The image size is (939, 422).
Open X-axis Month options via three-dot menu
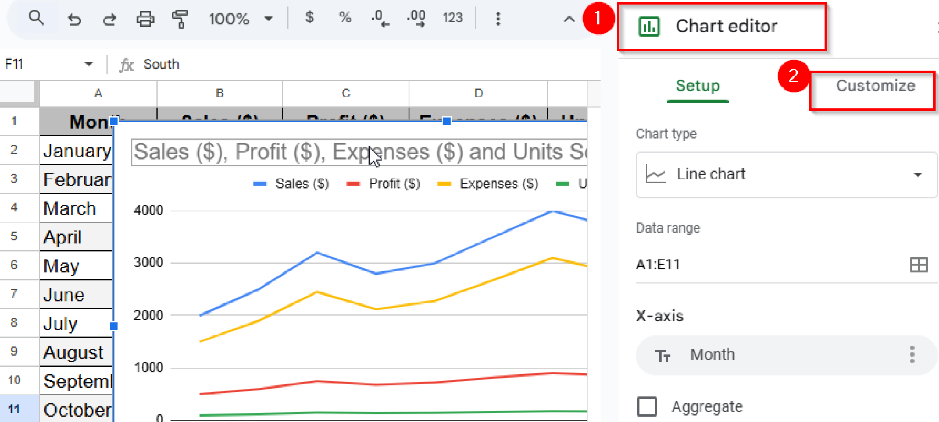[911, 354]
